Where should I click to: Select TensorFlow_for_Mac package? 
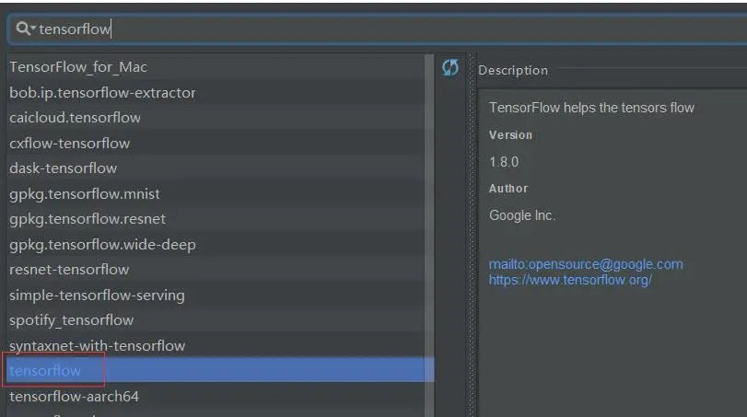pyautogui.click(x=216, y=67)
